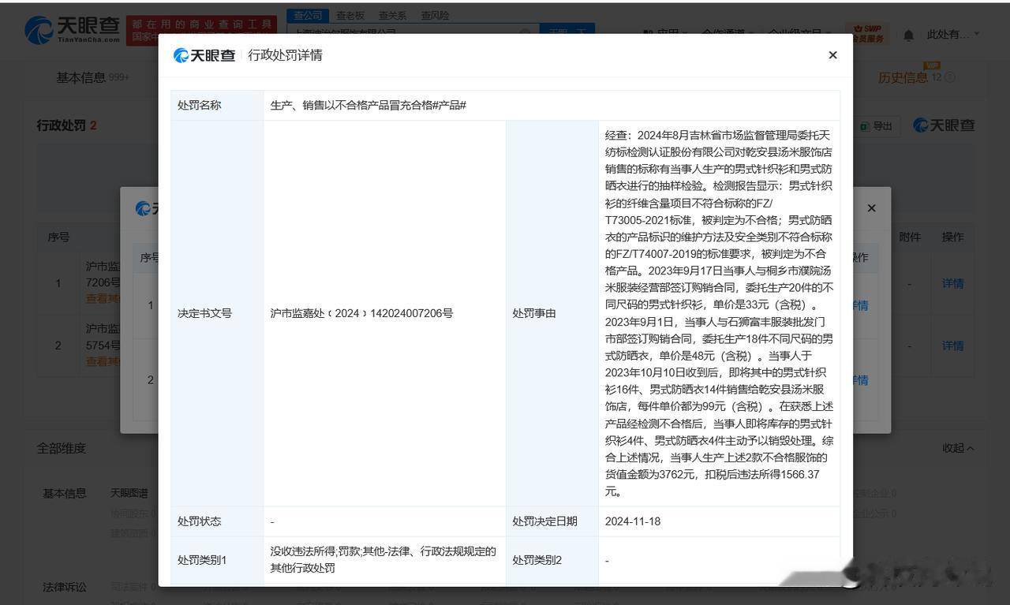Click the 决定书文号 label cell
Screen dimensions: 1010x605
217,313
